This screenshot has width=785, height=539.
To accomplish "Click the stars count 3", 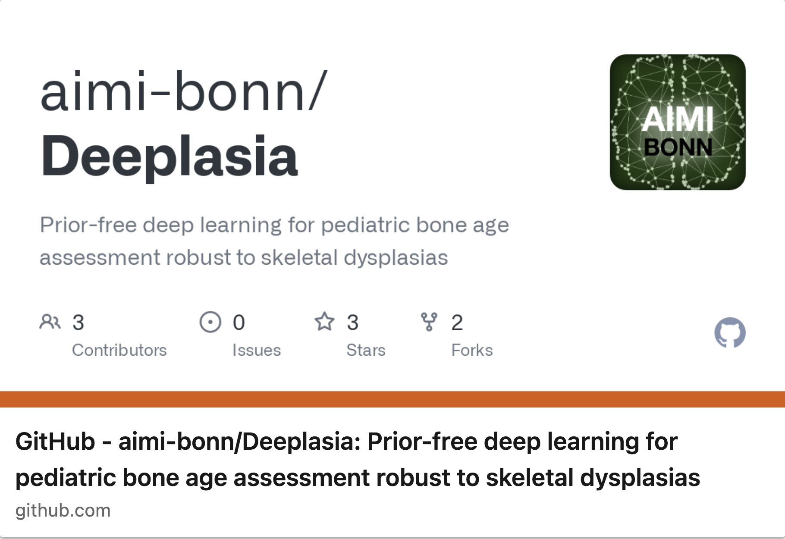I will pyautogui.click(x=352, y=323).
